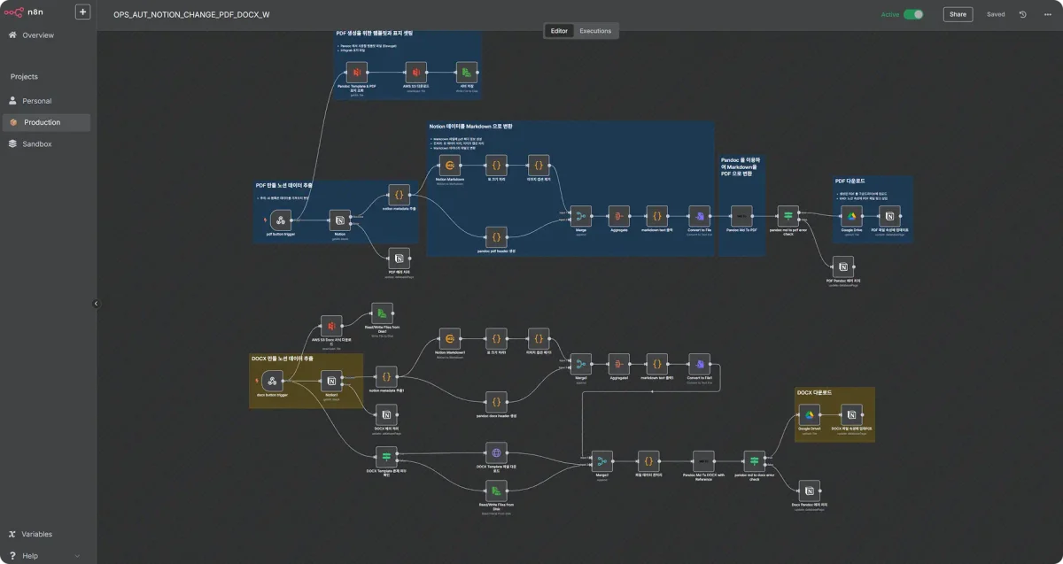The height and width of the screenshot is (564, 1063).
Task: Switch to the Executions tab
Action: click(x=594, y=31)
